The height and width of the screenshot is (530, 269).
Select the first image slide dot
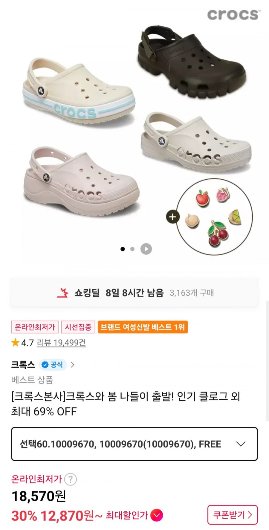[x=123, y=249]
